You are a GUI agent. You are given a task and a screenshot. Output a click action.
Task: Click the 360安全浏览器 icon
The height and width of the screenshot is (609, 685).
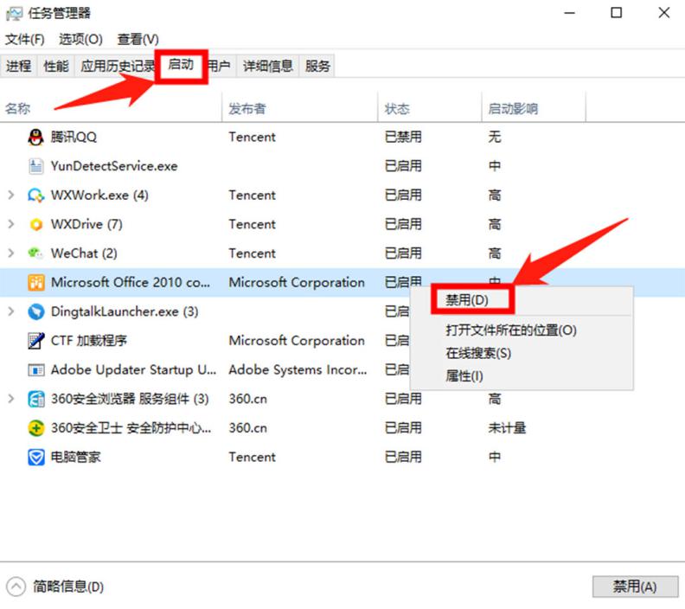(35, 399)
